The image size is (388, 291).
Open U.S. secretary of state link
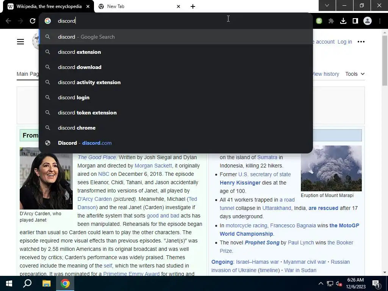(x=264, y=174)
